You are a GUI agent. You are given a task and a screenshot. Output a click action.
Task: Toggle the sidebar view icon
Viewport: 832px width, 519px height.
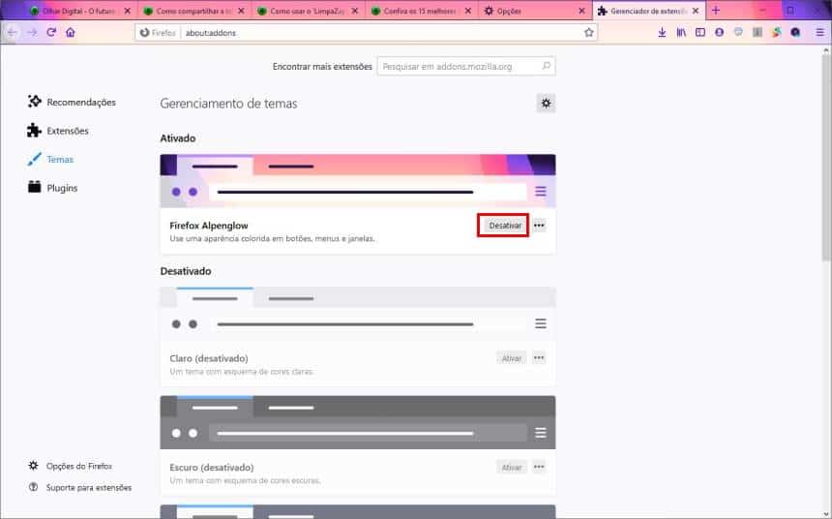pos(699,32)
